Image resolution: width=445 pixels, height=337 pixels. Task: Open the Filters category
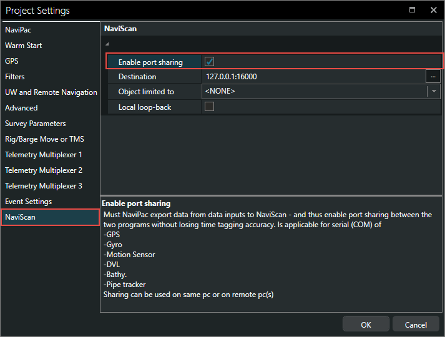(x=15, y=77)
